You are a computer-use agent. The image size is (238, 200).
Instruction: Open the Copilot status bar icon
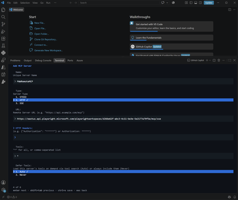229,197
